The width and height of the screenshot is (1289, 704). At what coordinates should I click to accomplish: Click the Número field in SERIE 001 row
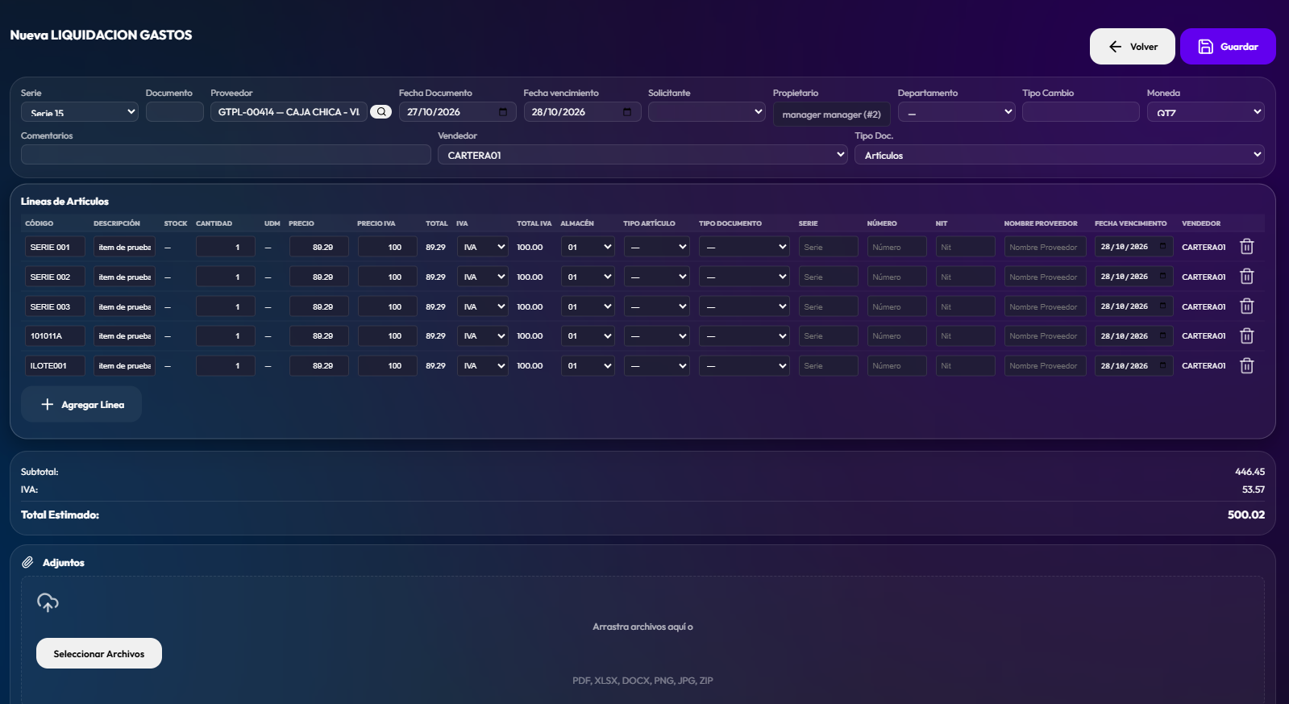896,247
